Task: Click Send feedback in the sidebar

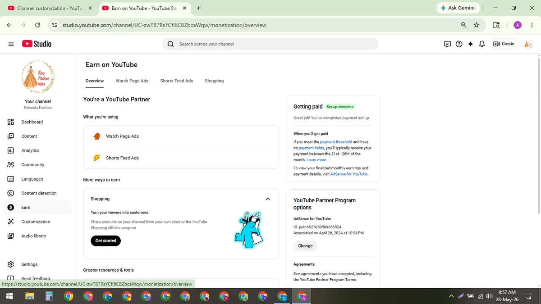Action: 36,278
